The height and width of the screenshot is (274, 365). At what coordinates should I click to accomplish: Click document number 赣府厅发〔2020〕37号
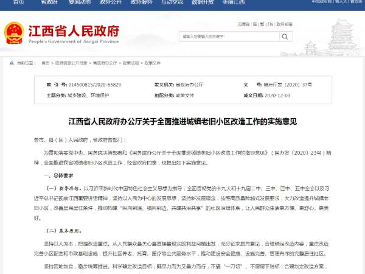pos(288,85)
